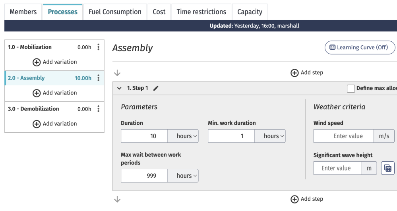Open Min. work duration unit dropdown
The image size is (397, 211).
pos(270,136)
